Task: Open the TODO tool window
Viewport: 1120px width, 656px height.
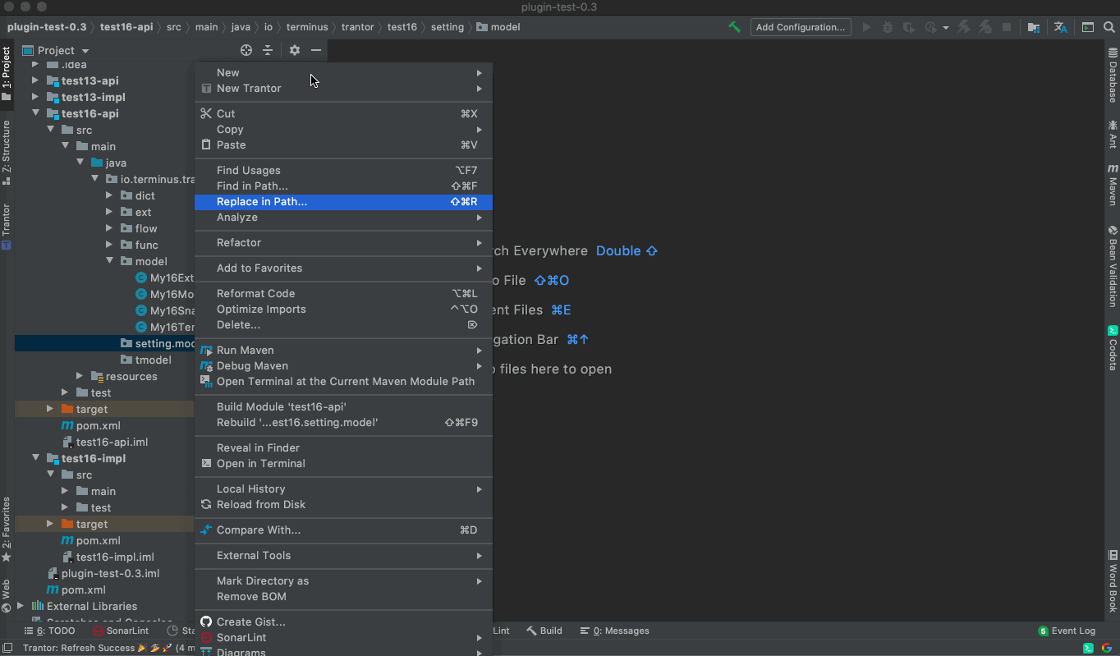Action: pyautogui.click(x=49, y=631)
